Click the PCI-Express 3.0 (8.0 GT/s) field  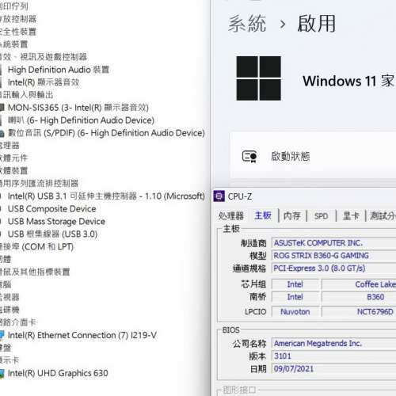pyautogui.click(x=333, y=268)
